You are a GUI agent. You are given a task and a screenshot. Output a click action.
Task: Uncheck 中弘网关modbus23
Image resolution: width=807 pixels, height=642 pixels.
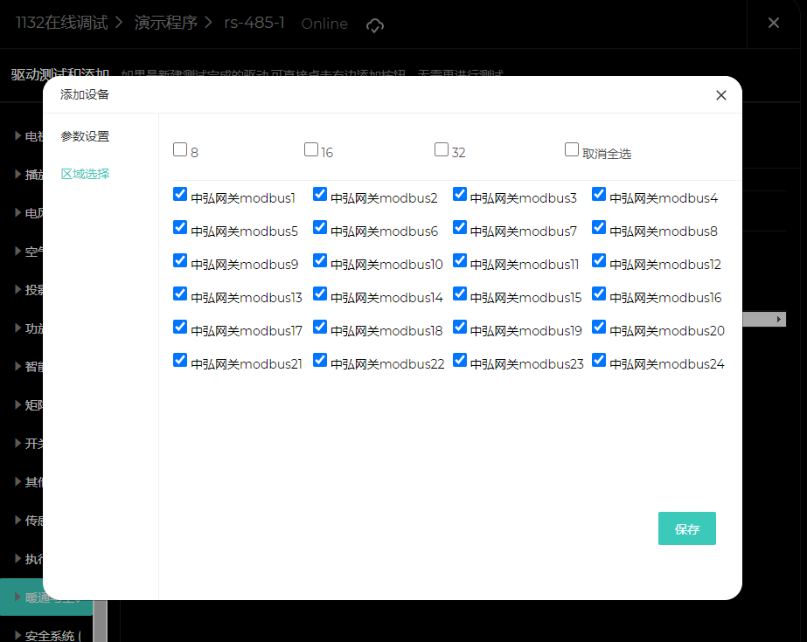[460, 360]
